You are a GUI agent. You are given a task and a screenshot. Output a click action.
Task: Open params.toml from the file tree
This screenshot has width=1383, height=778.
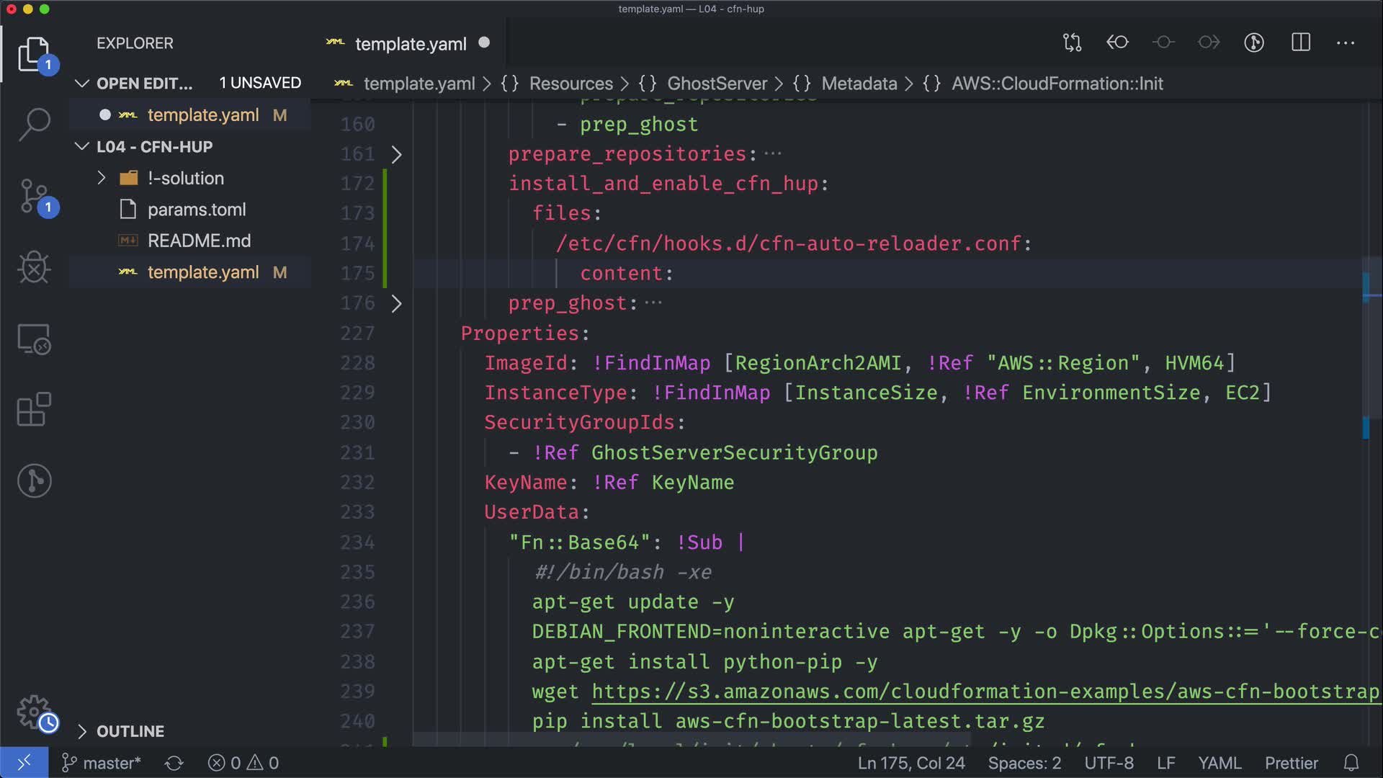click(x=196, y=210)
